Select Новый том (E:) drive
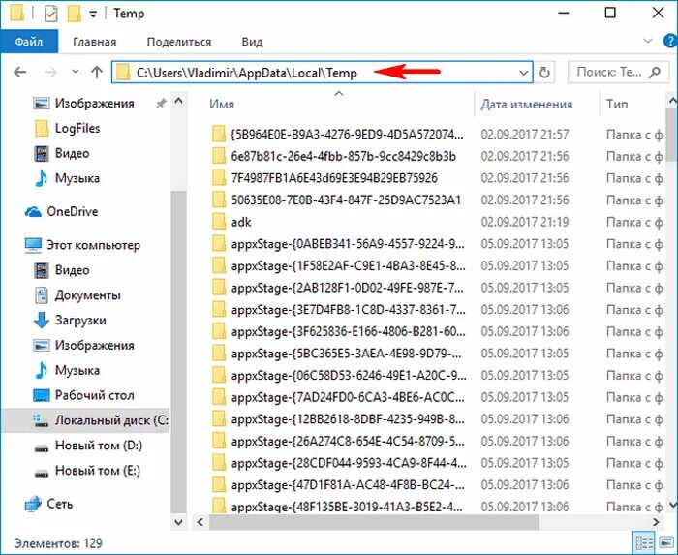The height and width of the screenshot is (555, 678). click(x=86, y=471)
